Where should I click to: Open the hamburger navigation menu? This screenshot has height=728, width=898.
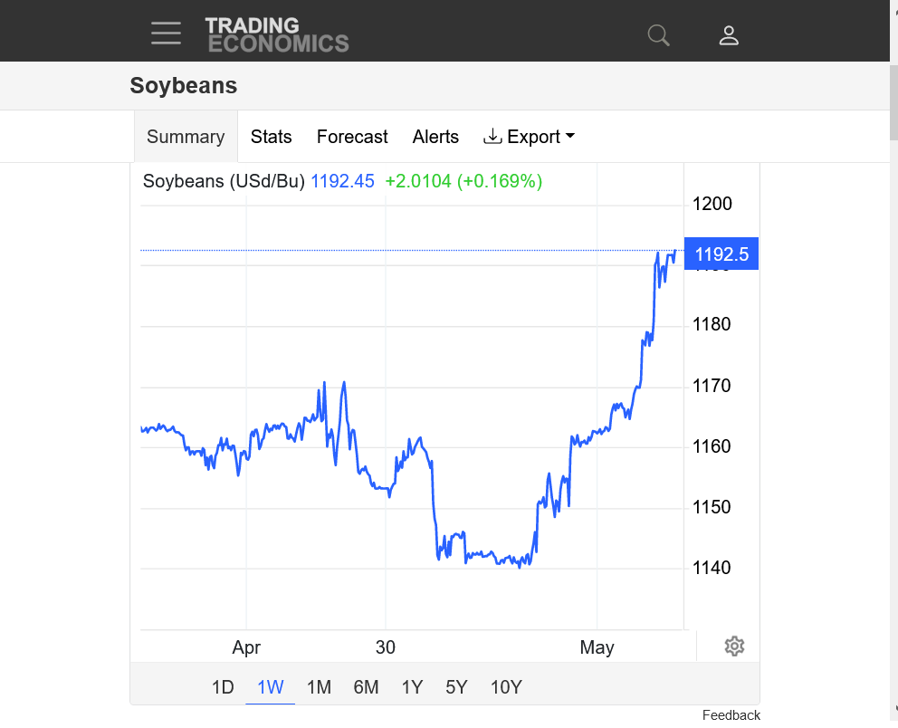(166, 34)
